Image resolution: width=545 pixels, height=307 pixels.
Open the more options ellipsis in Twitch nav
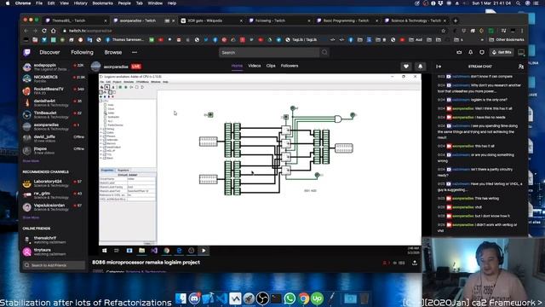(135, 52)
